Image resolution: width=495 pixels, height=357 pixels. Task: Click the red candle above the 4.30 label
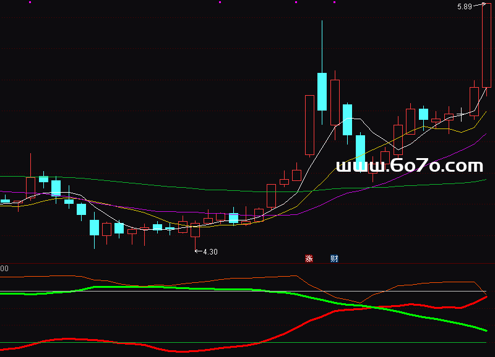pyautogui.click(x=196, y=230)
